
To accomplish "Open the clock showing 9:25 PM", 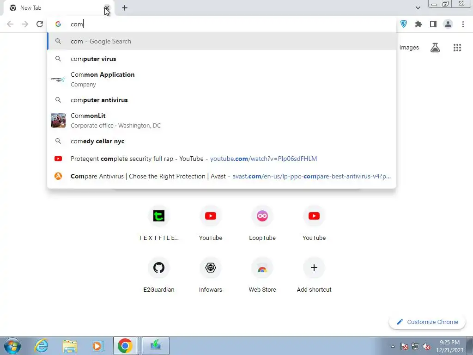I will (x=449, y=346).
